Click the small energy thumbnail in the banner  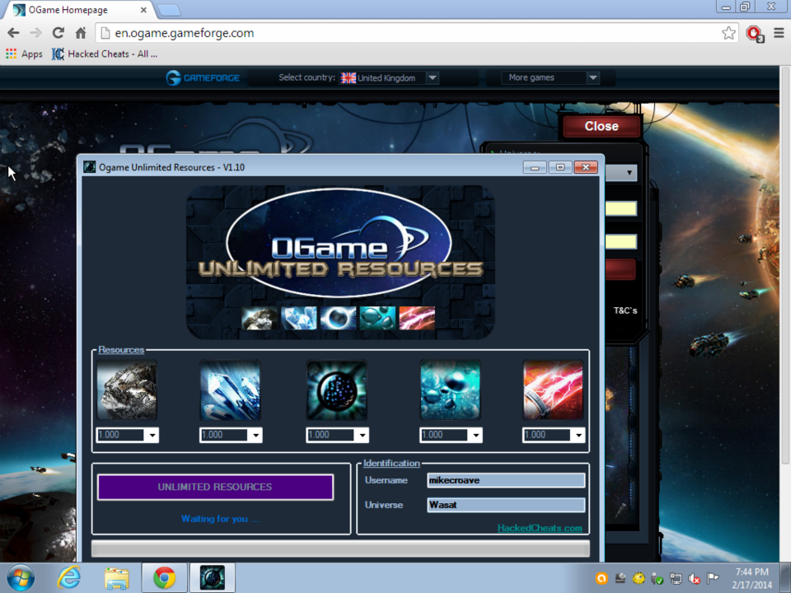[417, 318]
